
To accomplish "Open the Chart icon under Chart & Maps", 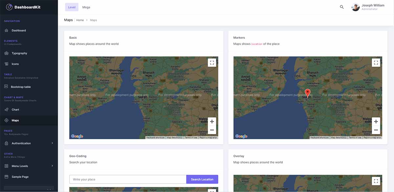I will tap(7, 109).
